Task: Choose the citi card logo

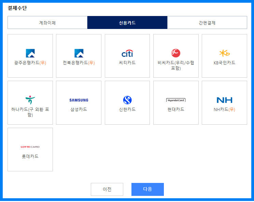Action: [x=127, y=53]
